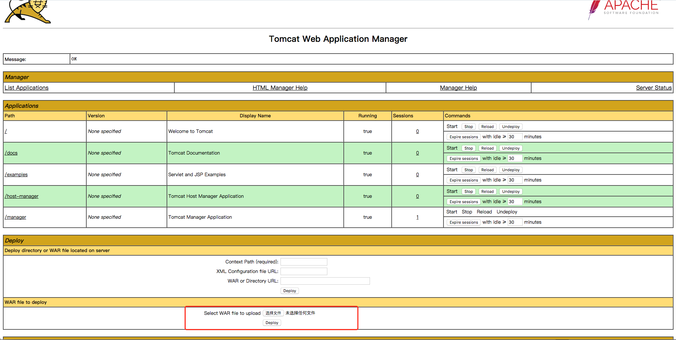Click the Sessions column header
676x340 pixels.
pos(403,116)
